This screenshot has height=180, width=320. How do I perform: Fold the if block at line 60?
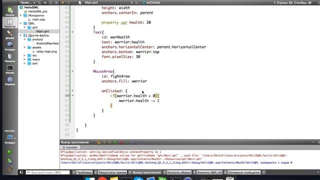[72, 95]
